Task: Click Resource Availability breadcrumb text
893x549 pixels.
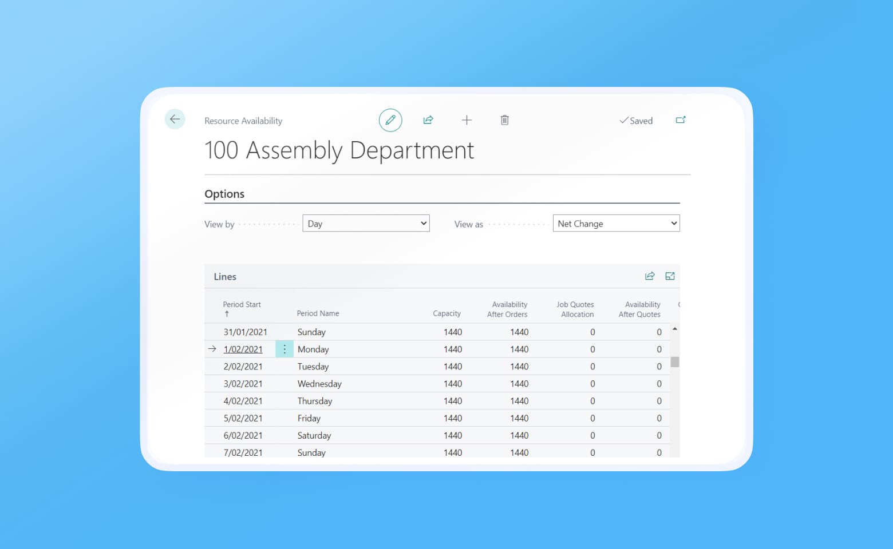Action: coord(243,121)
